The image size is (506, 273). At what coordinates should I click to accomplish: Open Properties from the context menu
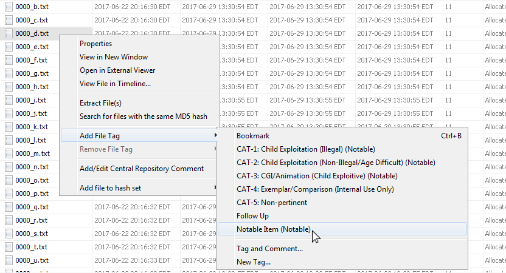pos(96,44)
